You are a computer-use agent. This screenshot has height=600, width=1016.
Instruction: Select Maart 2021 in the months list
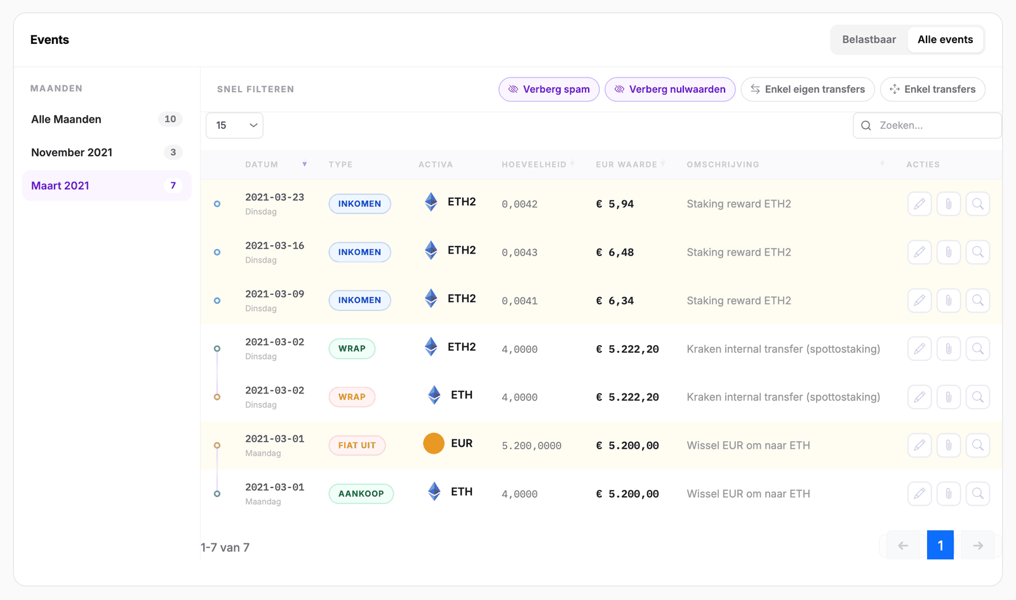pos(107,186)
